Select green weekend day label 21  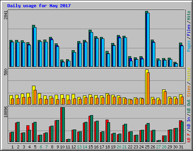click(x=124, y=147)
